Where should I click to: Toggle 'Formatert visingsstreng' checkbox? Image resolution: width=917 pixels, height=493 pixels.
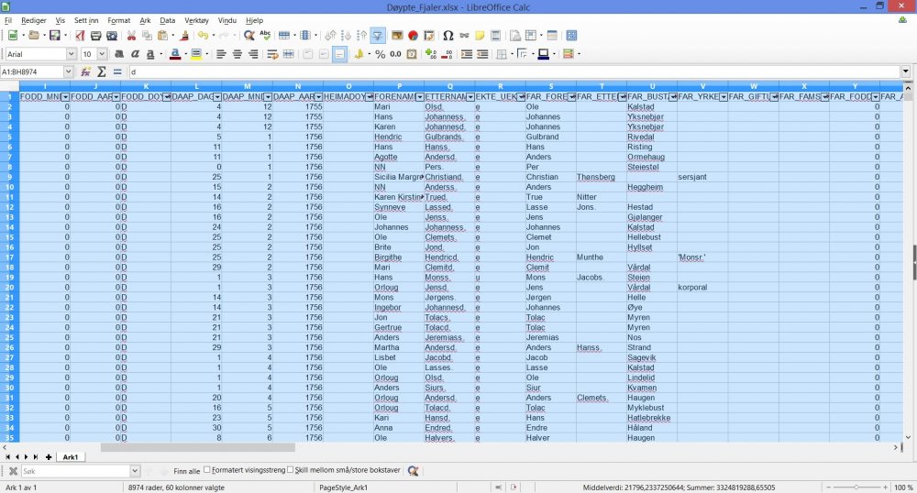pos(207,470)
